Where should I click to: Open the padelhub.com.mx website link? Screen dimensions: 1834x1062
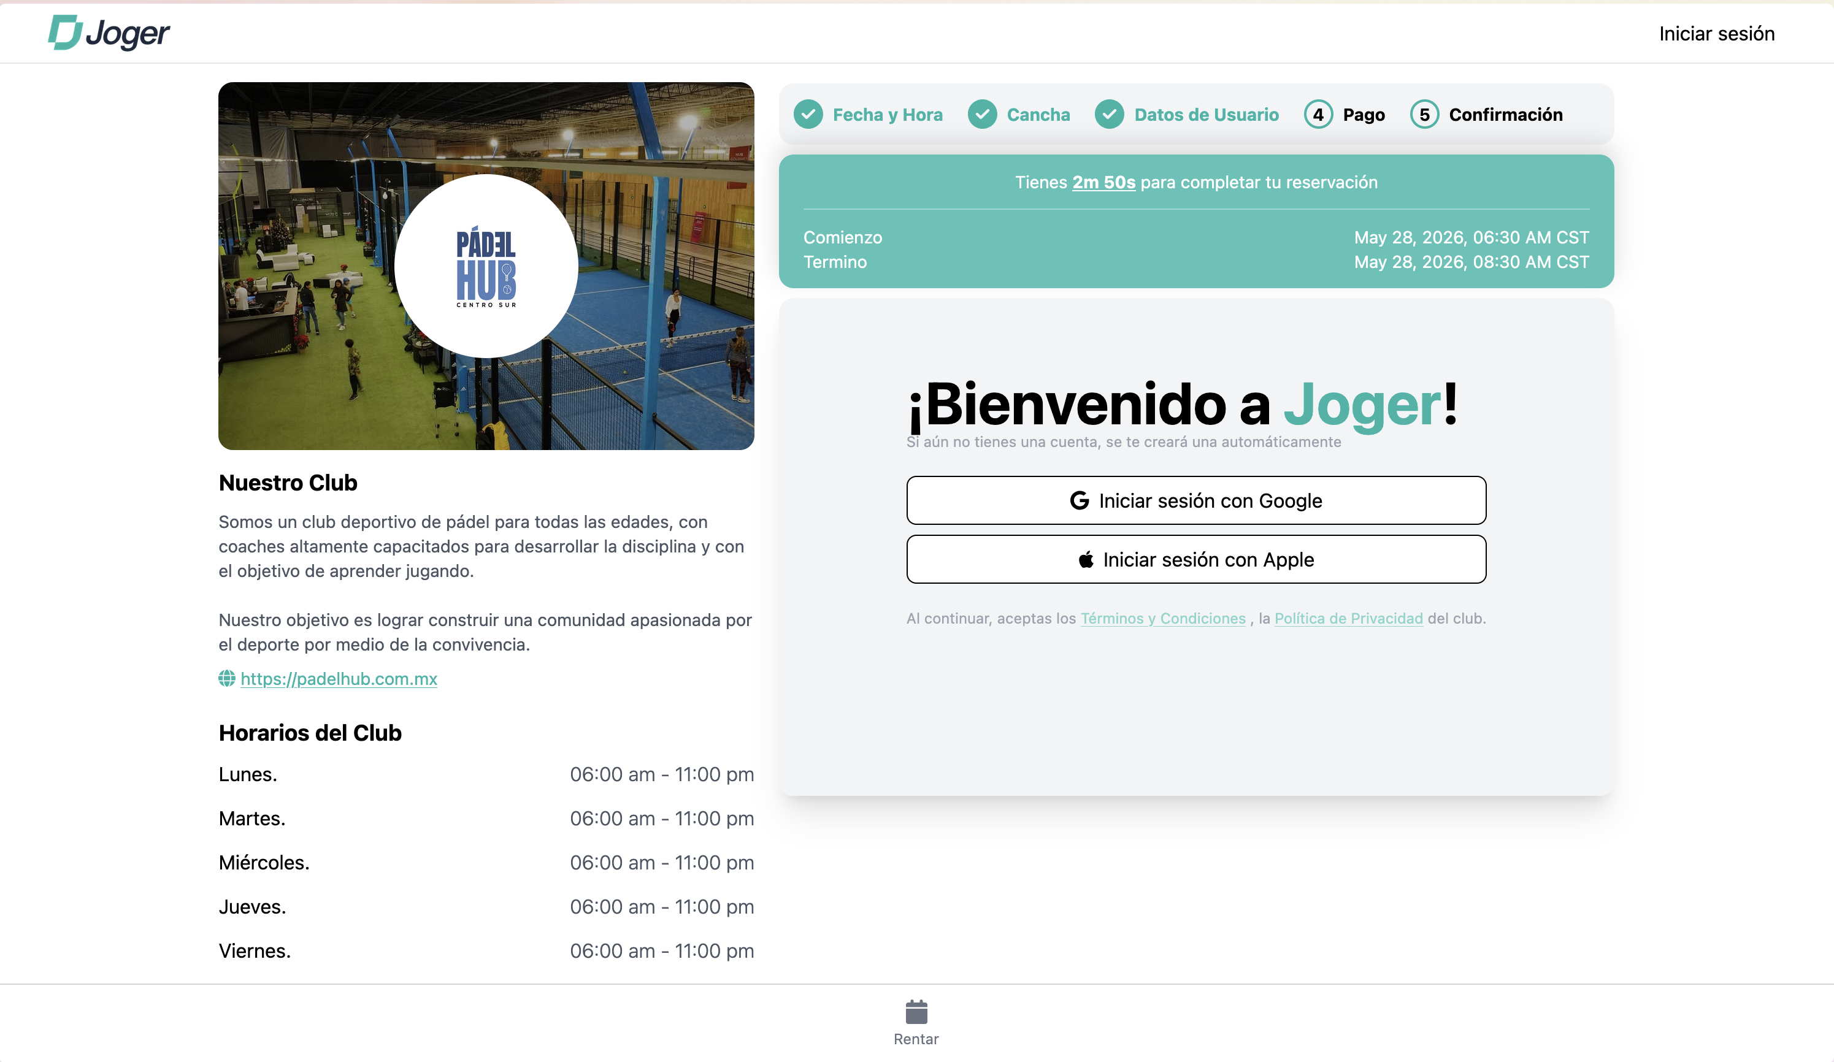[x=339, y=679]
